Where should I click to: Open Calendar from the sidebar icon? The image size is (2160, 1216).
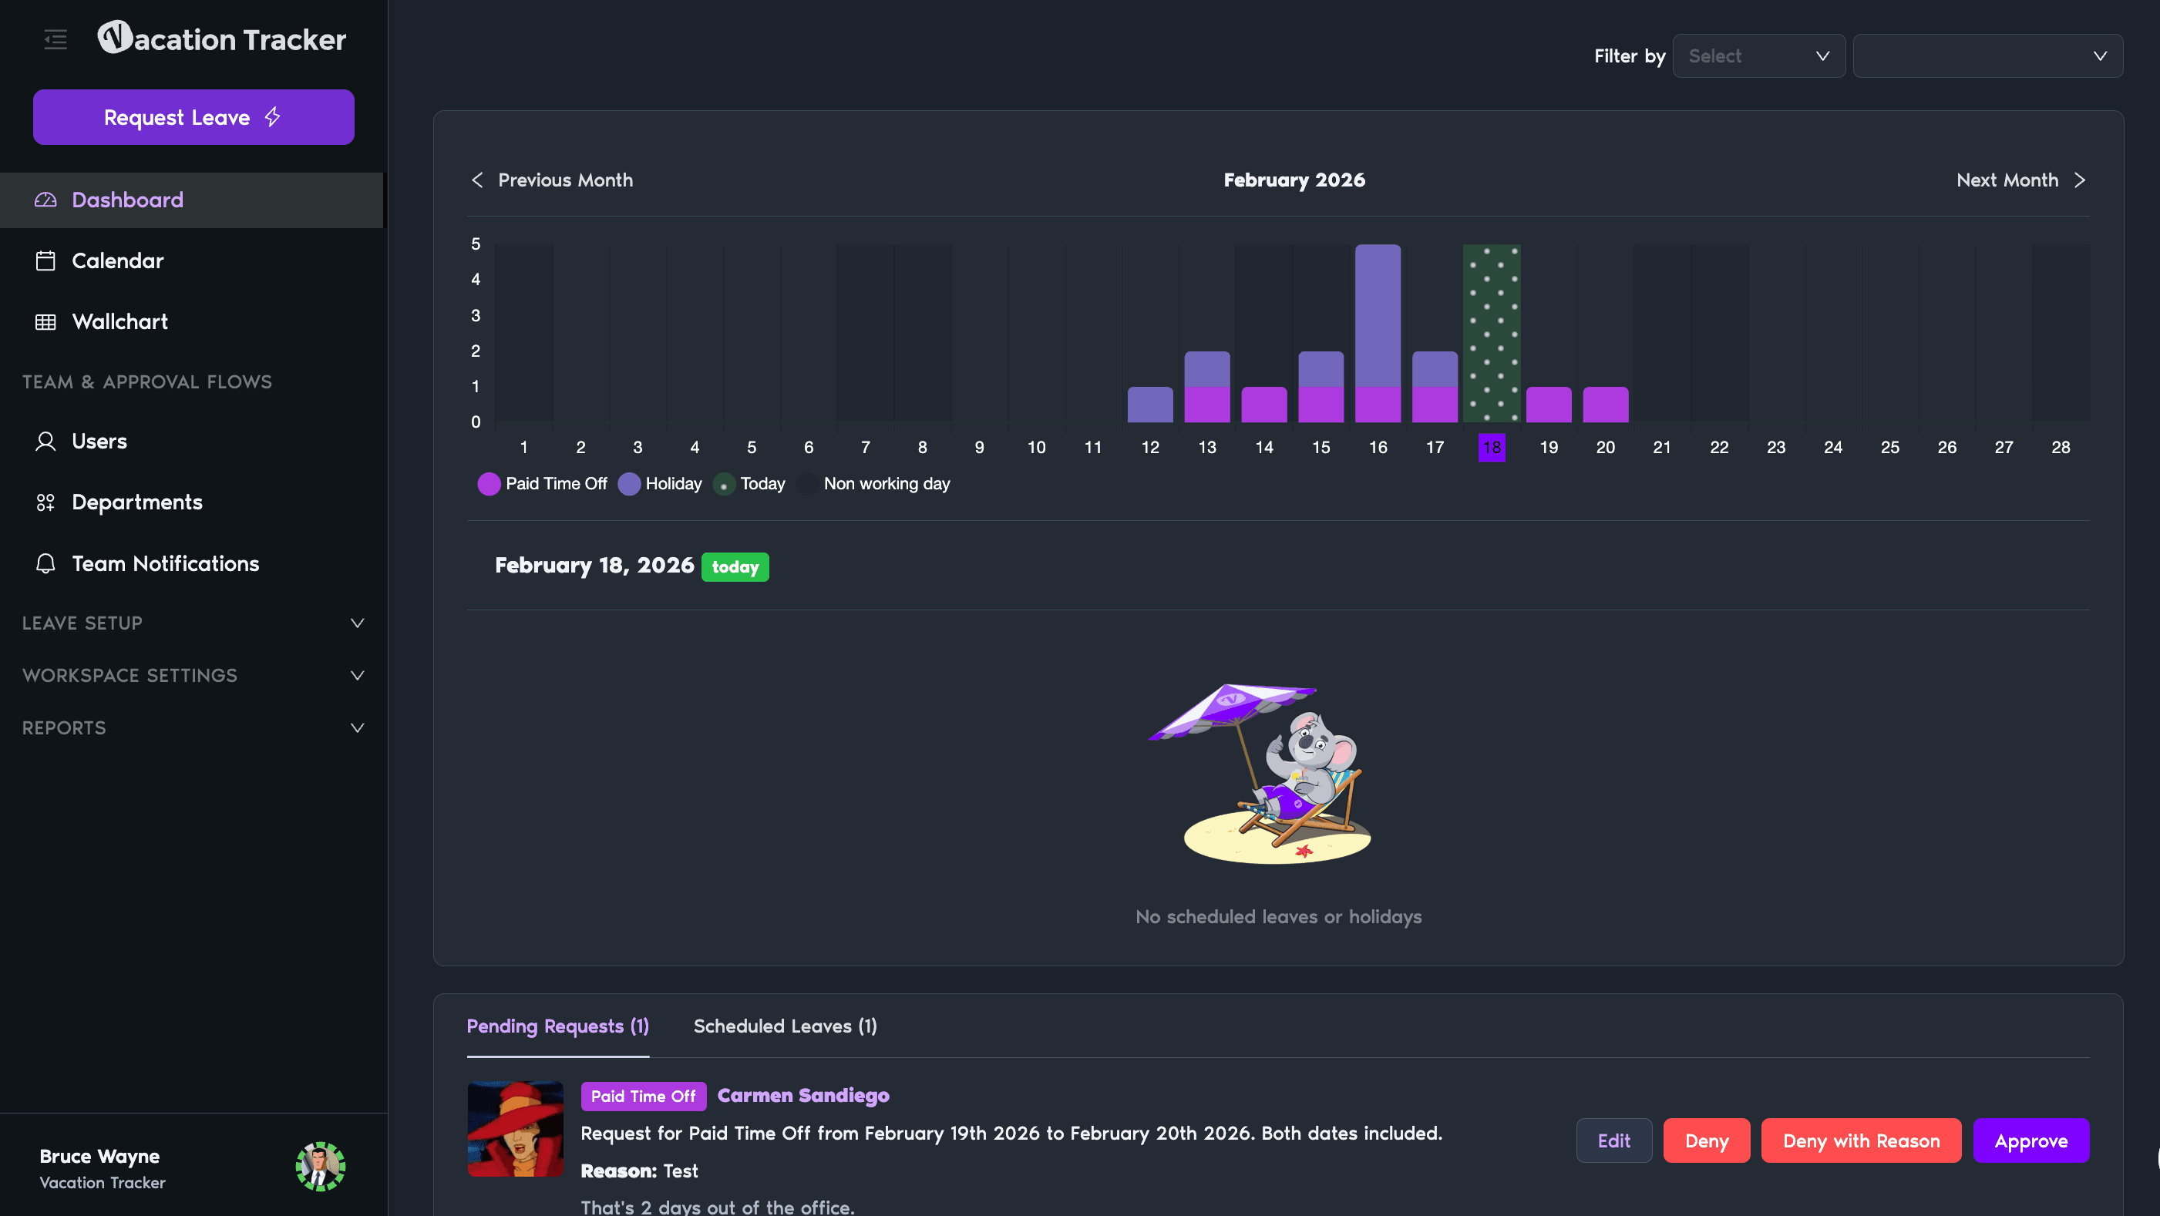46,260
